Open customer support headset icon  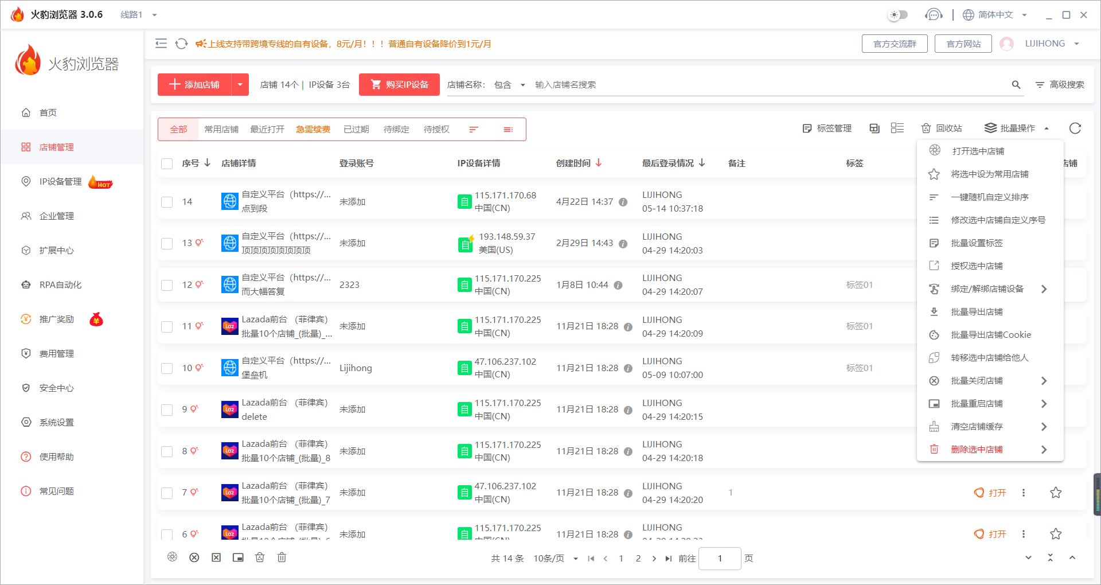coord(934,15)
